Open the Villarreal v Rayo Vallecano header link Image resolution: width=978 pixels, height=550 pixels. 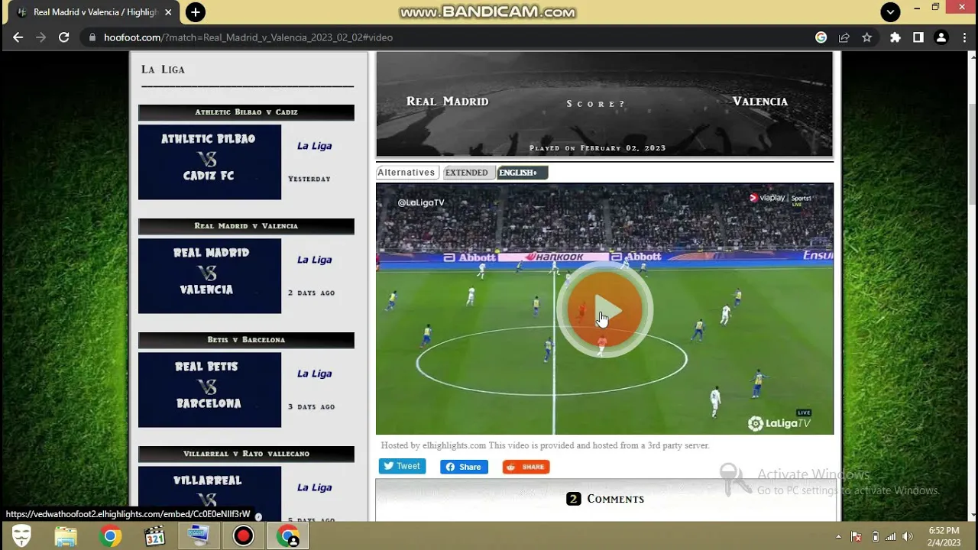(246, 454)
